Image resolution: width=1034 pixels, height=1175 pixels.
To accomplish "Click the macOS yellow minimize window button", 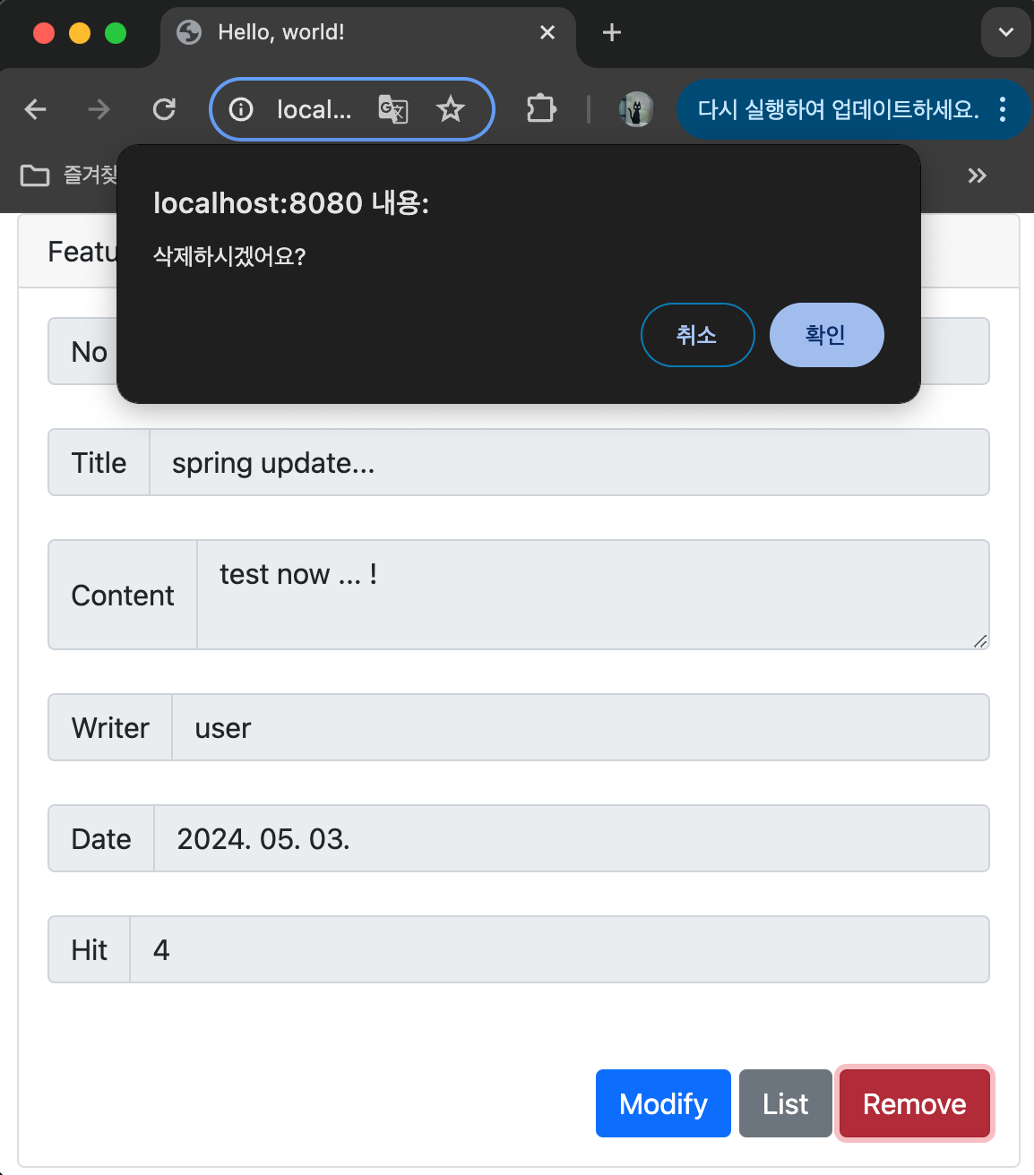I will 80,33.
